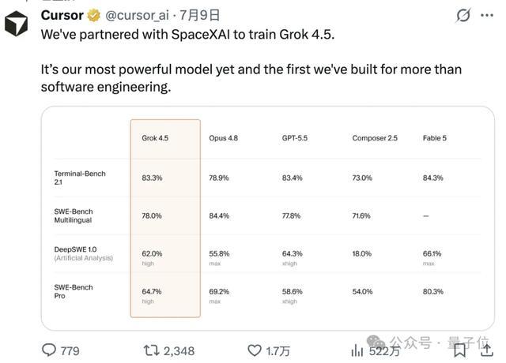Like the post with heart icon
The height and width of the screenshot is (363, 506).
[x=255, y=350]
